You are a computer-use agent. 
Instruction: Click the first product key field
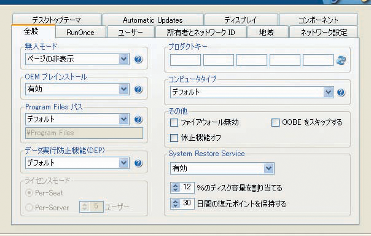pos(185,60)
